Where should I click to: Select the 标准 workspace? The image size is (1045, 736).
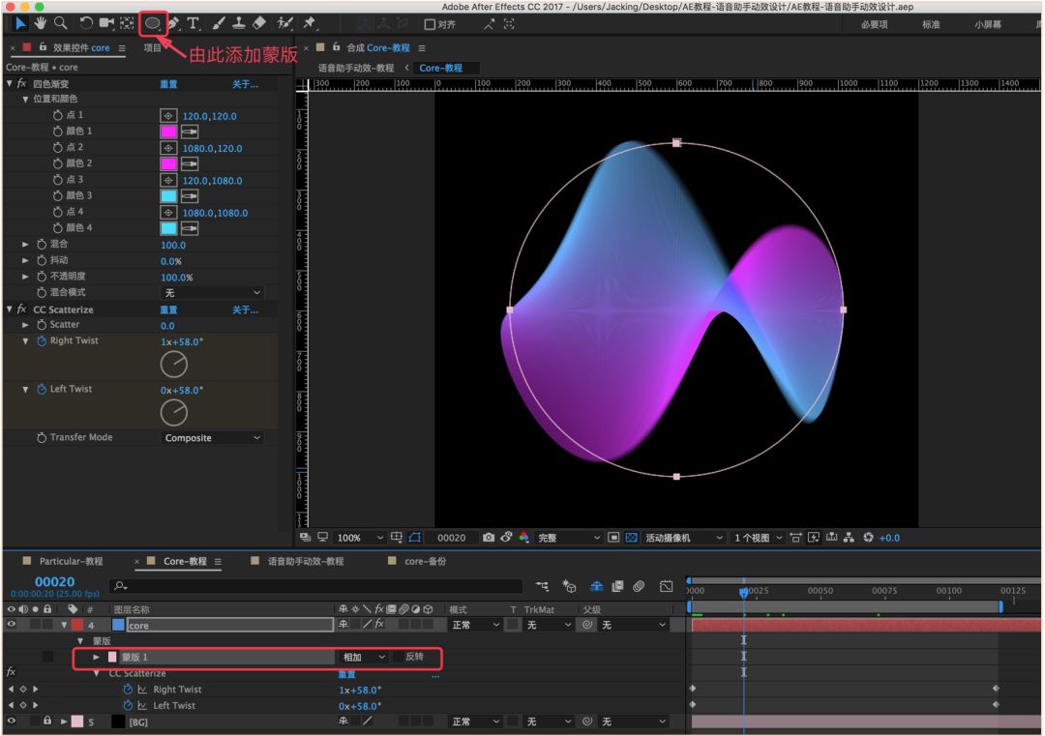931,24
